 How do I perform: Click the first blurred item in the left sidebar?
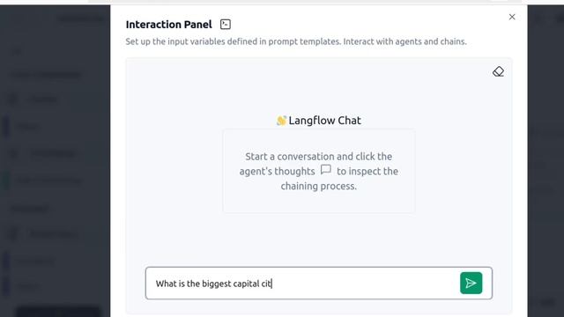pos(18,51)
